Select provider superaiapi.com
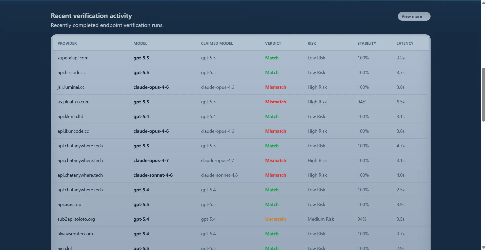 coord(73,58)
